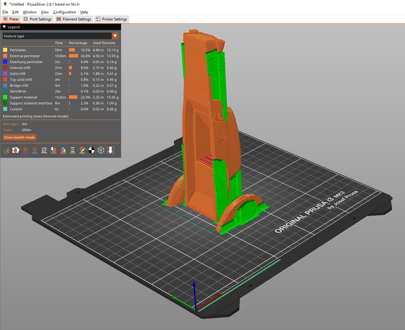The height and width of the screenshot is (330, 405).
Task: Toggle Travel moves visibility icon
Action: coord(6,150)
